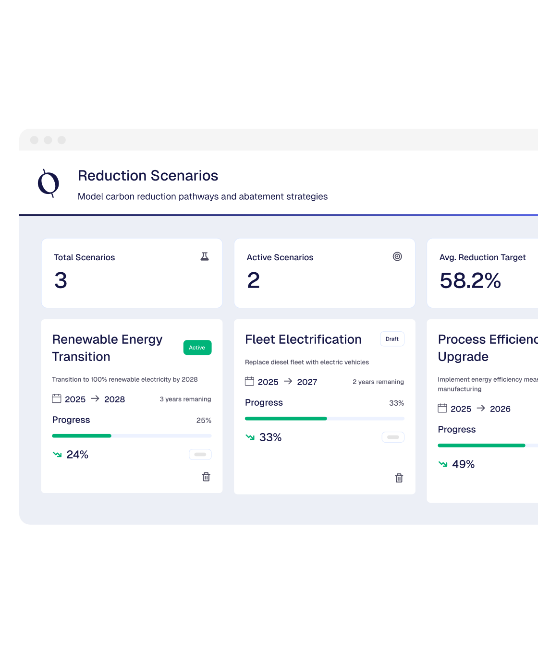Image resolution: width=538 pixels, height=653 pixels.
Task: Click the Renewable Energy Transition progress bar
Action: coord(132,436)
